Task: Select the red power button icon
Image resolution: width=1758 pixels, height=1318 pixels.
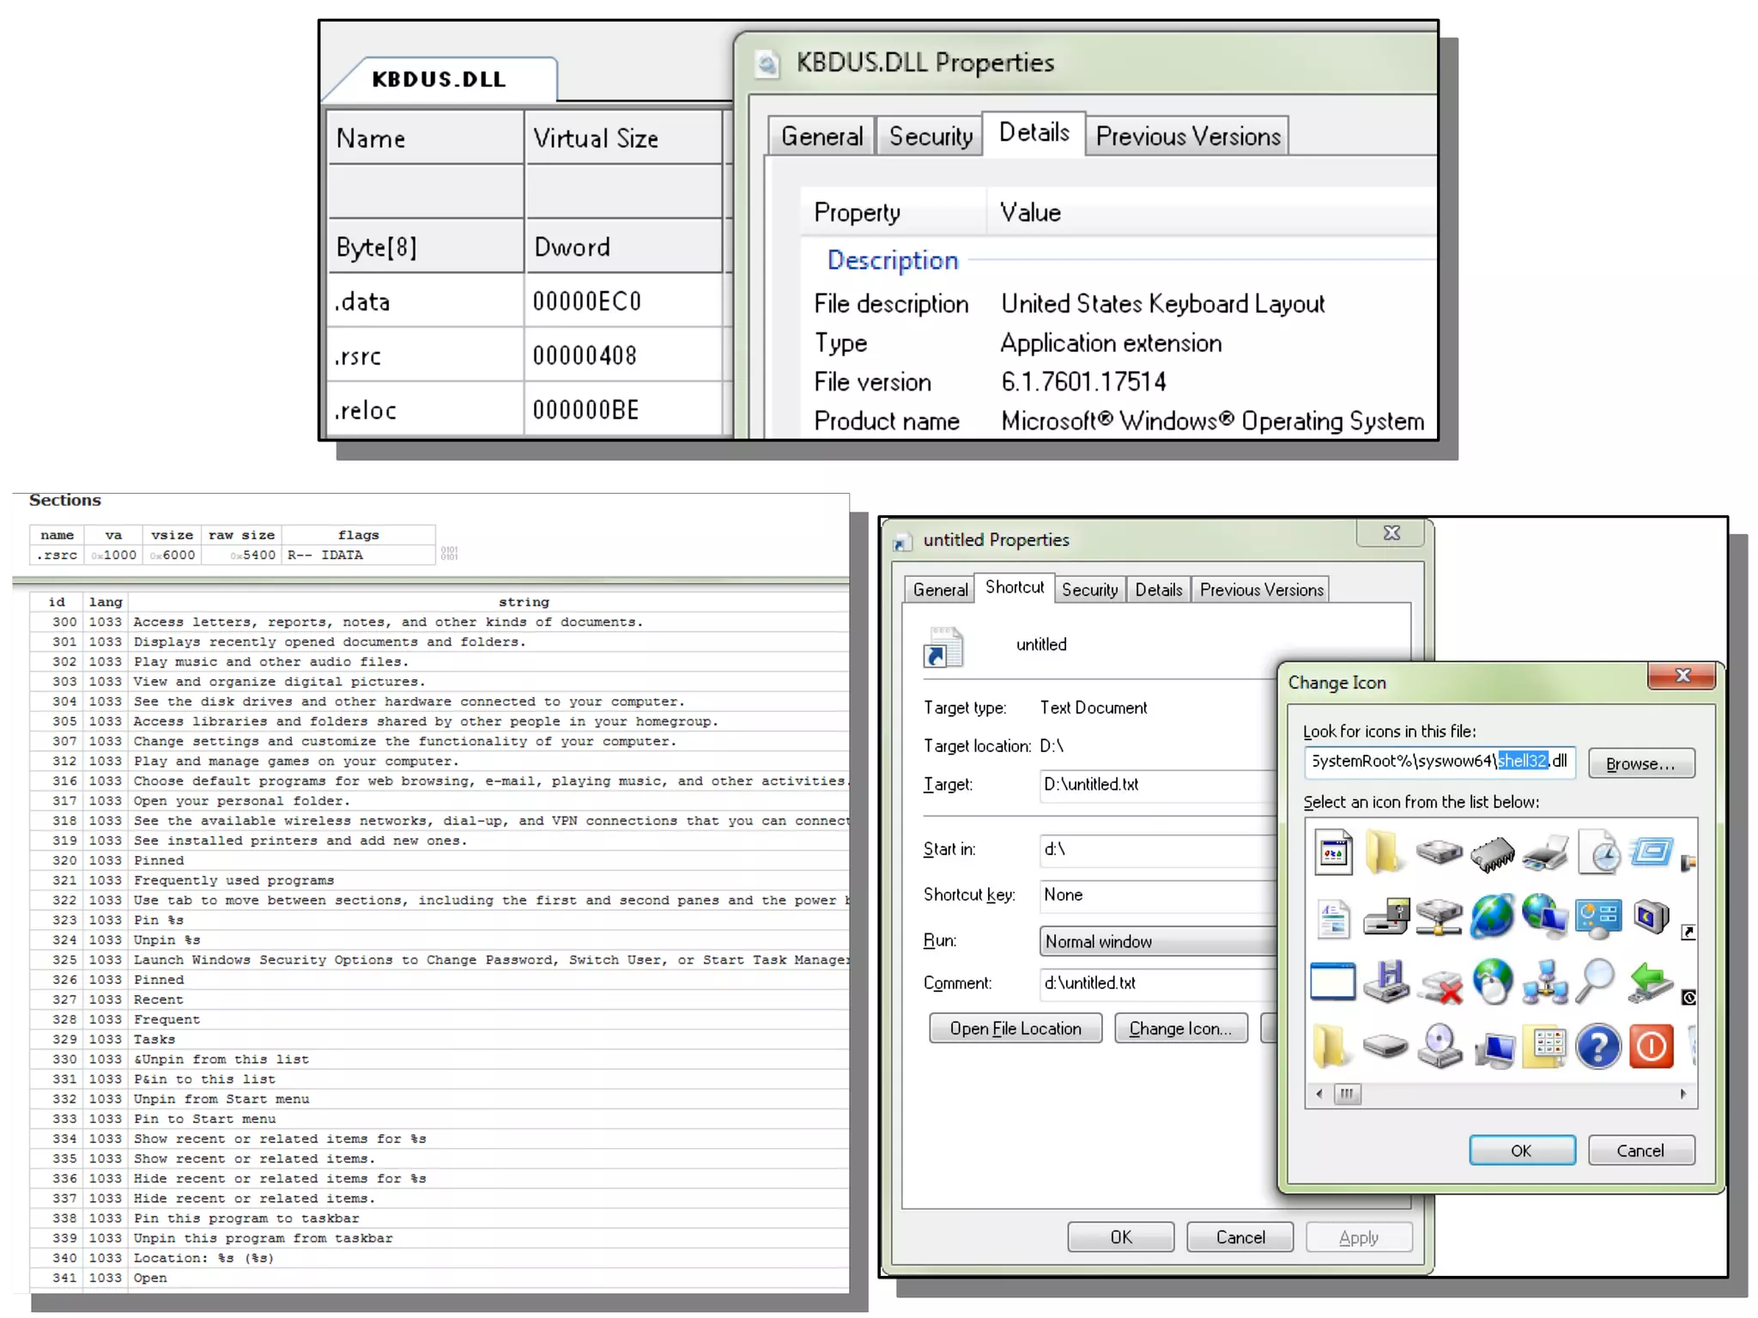Action: click(1651, 1047)
